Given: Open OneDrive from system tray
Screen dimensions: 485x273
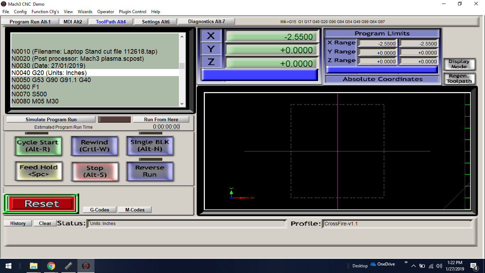Looking at the screenshot, I should (x=383, y=264).
